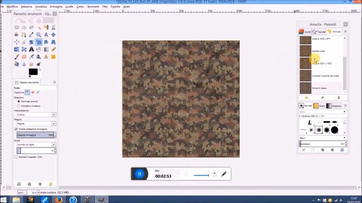This screenshot has width=362, height=203.
Task: Select the Shear tool
Action: 46,42
